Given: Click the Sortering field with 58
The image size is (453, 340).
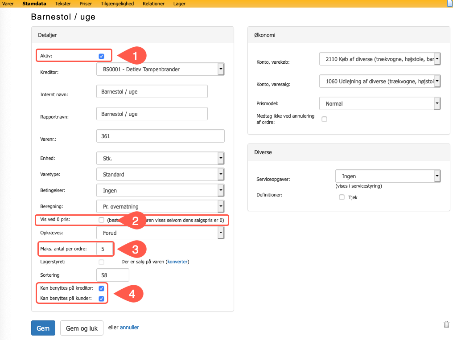Looking at the screenshot, I should 113,275.
